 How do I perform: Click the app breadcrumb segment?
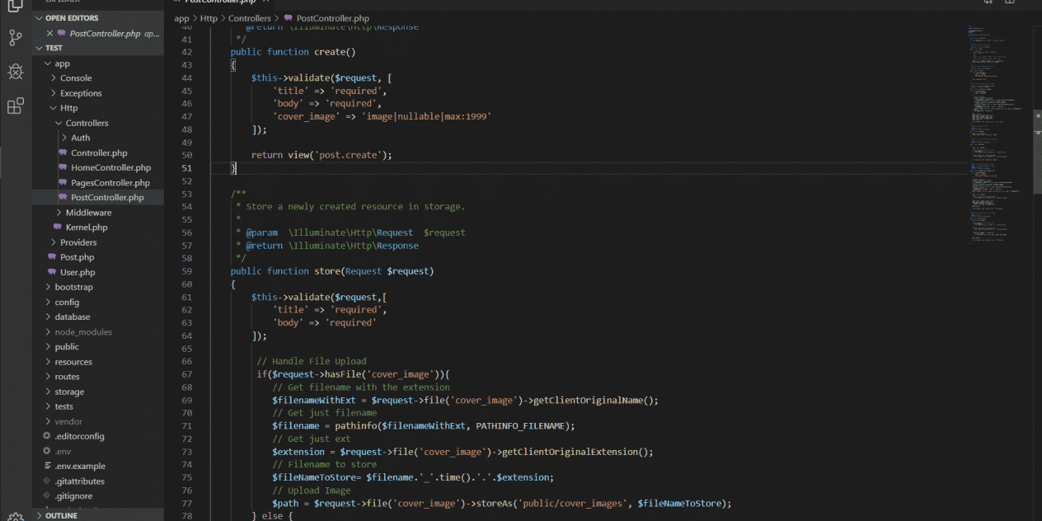coord(181,18)
